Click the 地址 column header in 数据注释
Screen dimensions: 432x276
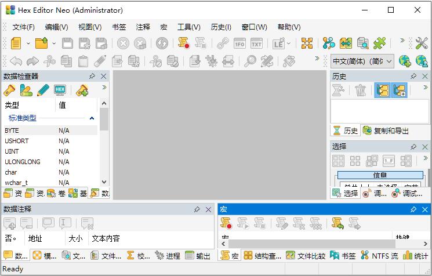[x=45, y=238]
